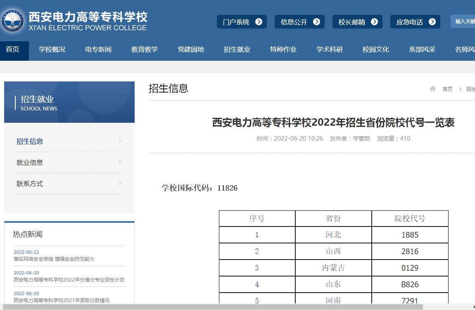475x310 pixels.
Task: Open the 招生就业 menu item
Action: click(x=237, y=50)
